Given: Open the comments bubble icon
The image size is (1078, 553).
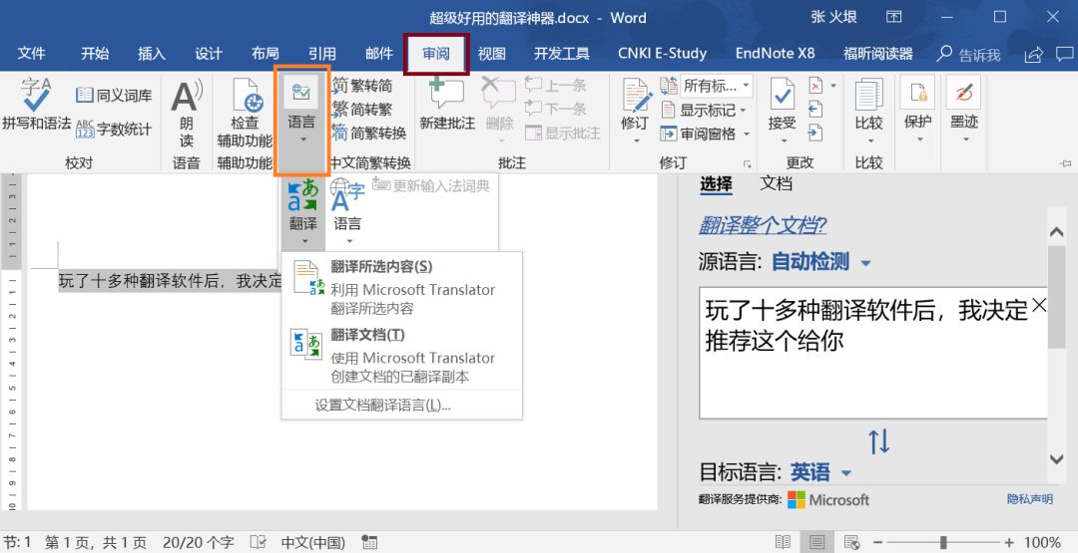Looking at the screenshot, I should pyautogui.click(x=1064, y=54).
